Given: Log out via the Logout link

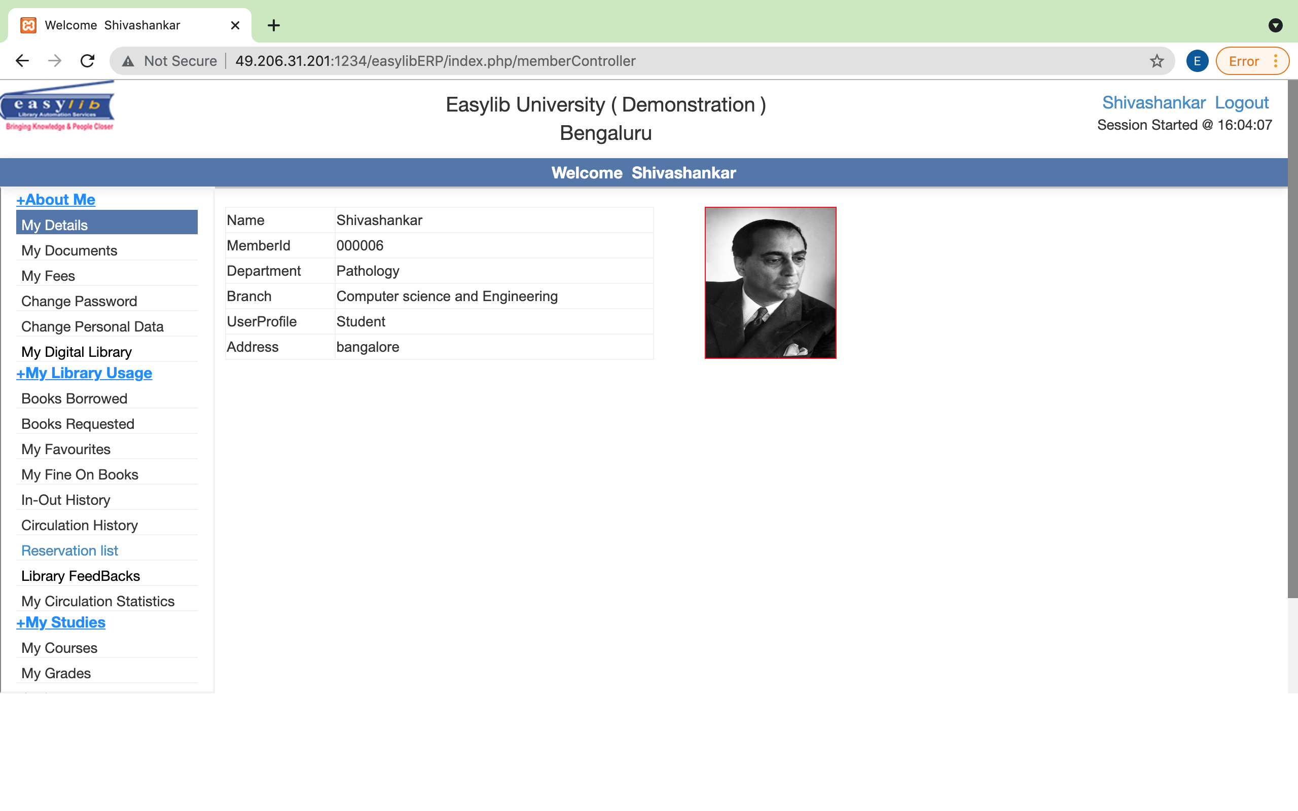Looking at the screenshot, I should click(x=1242, y=102).
